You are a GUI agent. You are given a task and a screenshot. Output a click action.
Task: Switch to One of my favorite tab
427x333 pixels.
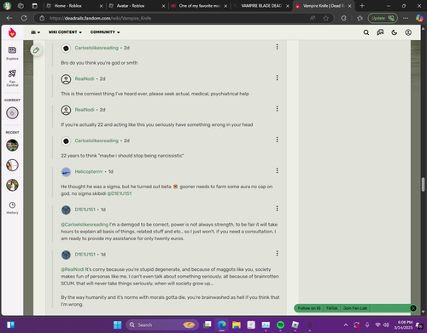[x=199, y=6]
